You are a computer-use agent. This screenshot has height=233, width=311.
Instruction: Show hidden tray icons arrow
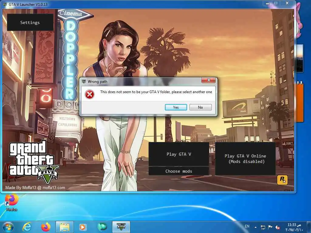(x=255, y=227)
